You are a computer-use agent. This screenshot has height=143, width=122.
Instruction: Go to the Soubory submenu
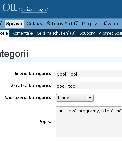point(87,33)
